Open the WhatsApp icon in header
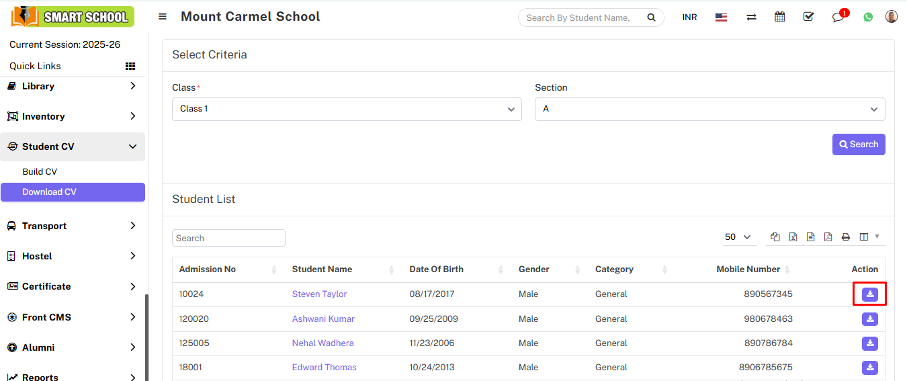The height and width of the screenshot is (381, 907). (x=868, y=17)
